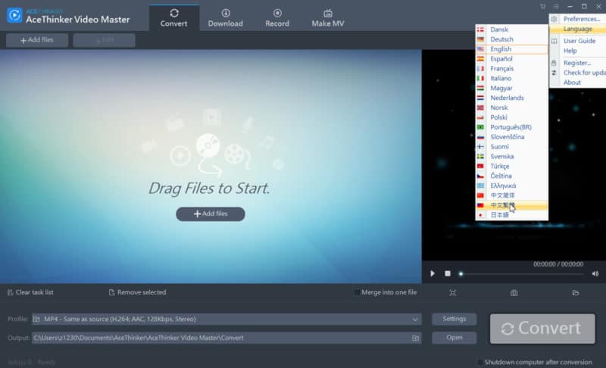606x368 pixels.
Task: Switch to the Convert tab
Action: 174,17
